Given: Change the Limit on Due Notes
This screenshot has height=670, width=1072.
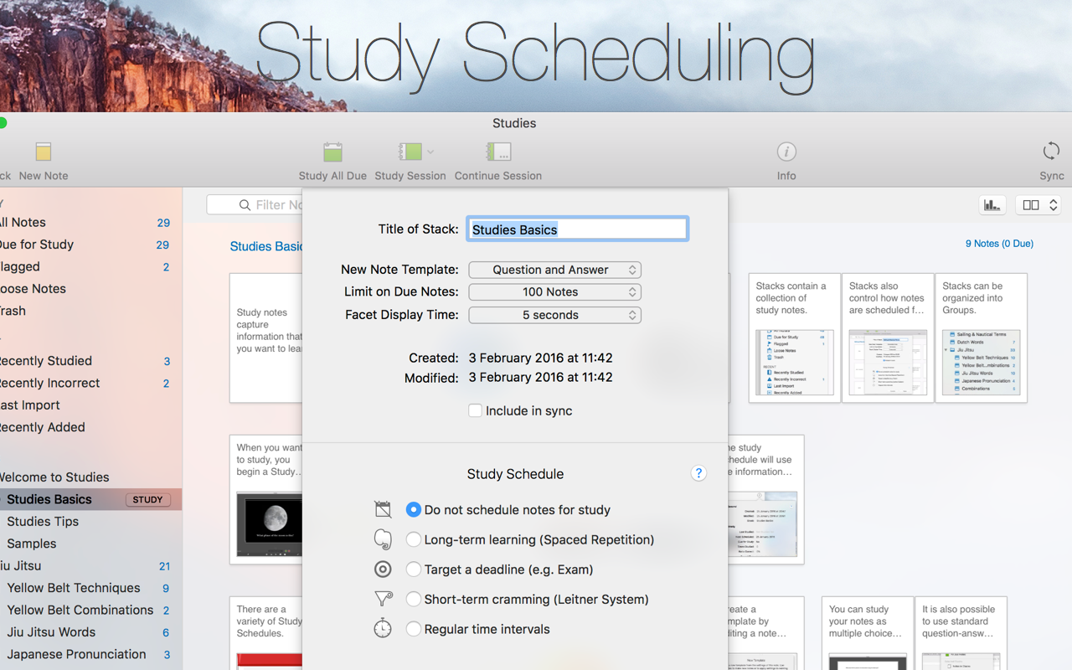Looking at the screenshot, I should point(554,291).
